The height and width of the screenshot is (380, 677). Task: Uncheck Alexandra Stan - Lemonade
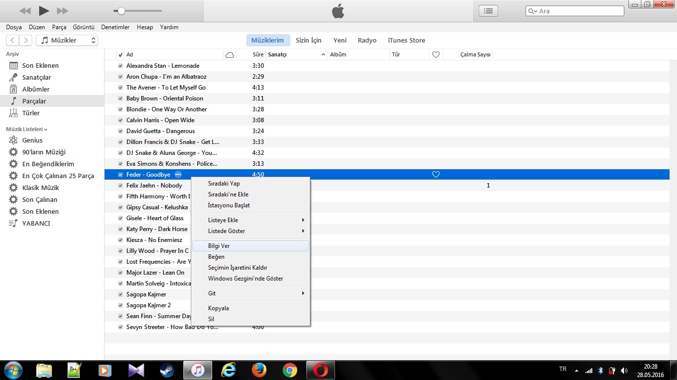click(x=120, y=65)
